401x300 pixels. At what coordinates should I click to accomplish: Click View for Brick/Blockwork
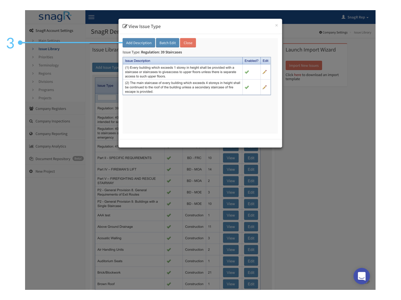point(231,272)
